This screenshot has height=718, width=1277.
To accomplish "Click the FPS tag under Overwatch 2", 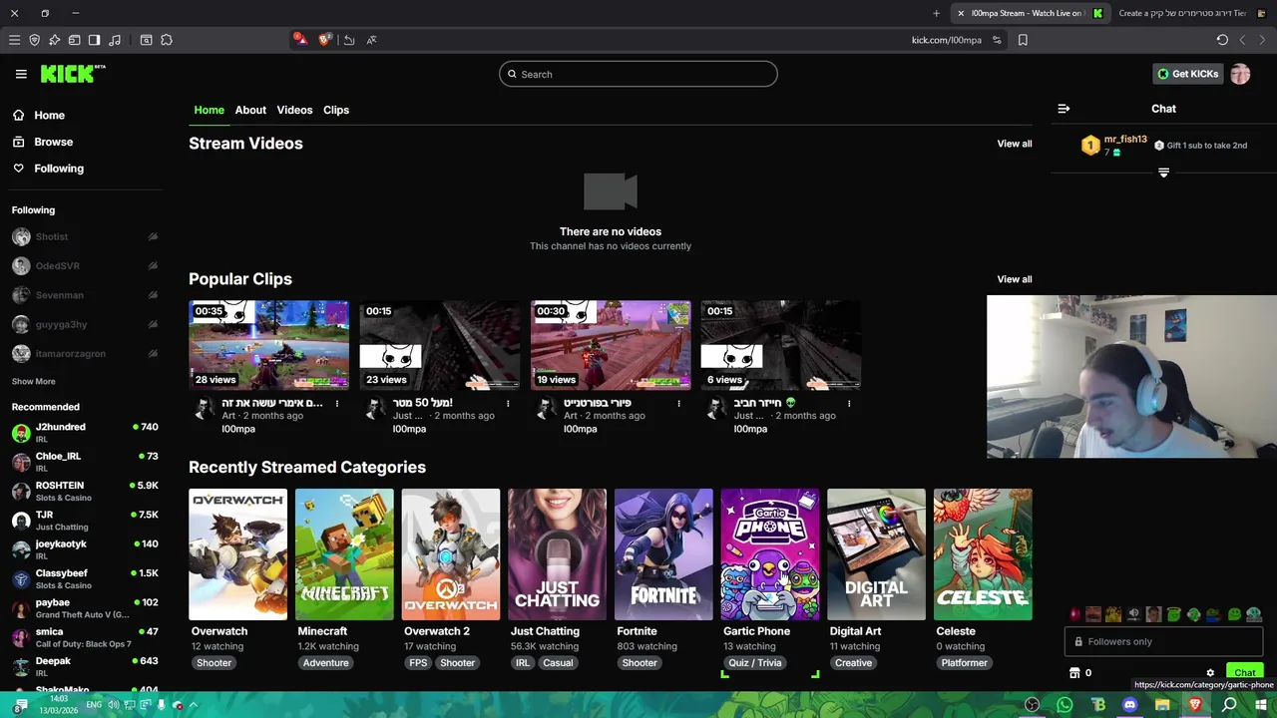I will click(418, 662).
